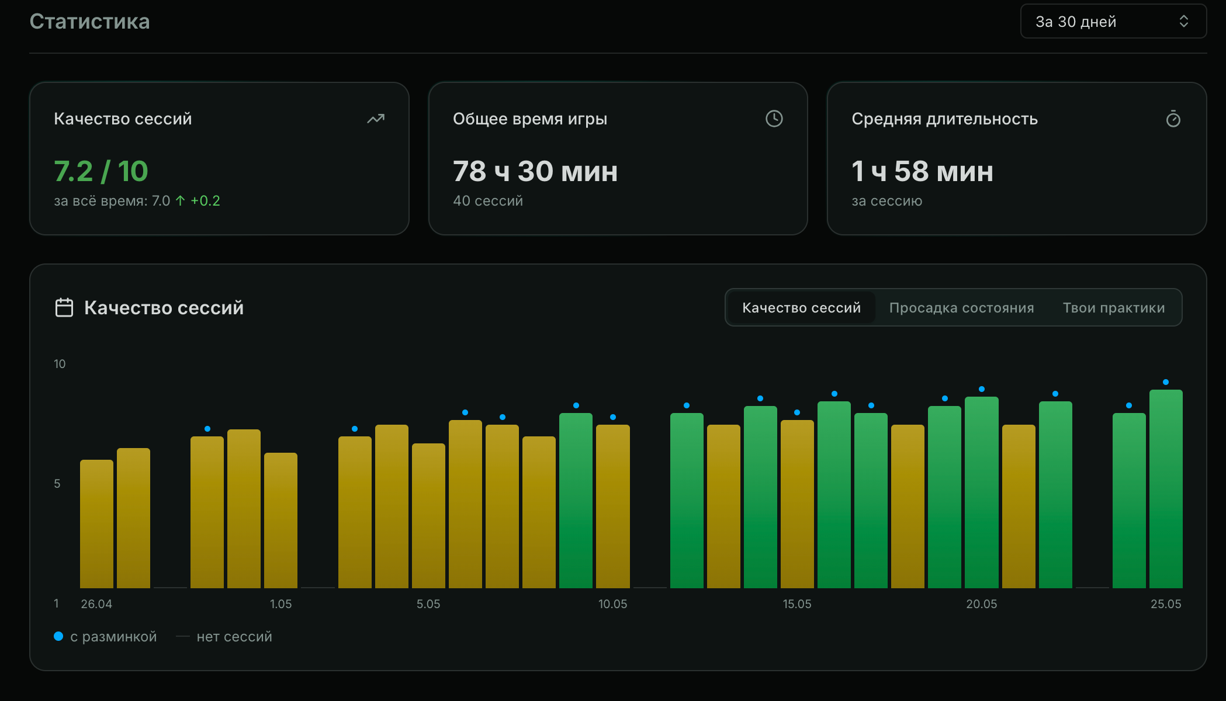Click the Средняя длительность card
Viewport: 1226px width, 701px height.
pyautogui.click(x=1017, y=158)
